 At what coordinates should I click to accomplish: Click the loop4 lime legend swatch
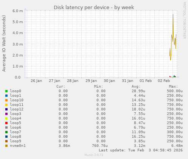pos(6,118)
